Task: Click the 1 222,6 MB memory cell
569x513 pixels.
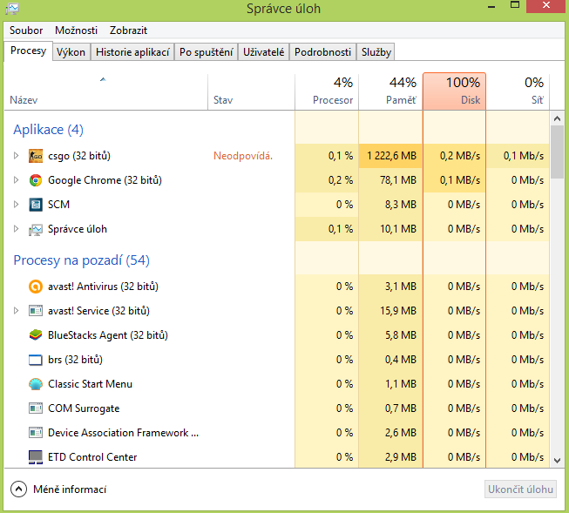Action: [x=390, y=156]
